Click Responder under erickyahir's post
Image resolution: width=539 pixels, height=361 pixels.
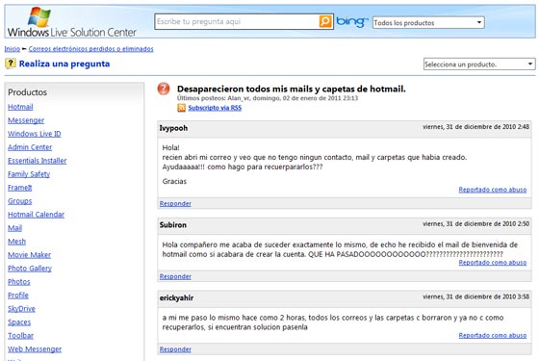point(175,349)
